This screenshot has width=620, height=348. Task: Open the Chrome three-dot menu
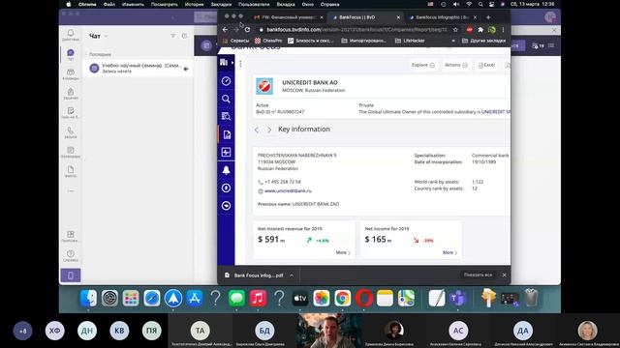click(x=503, y=30)
